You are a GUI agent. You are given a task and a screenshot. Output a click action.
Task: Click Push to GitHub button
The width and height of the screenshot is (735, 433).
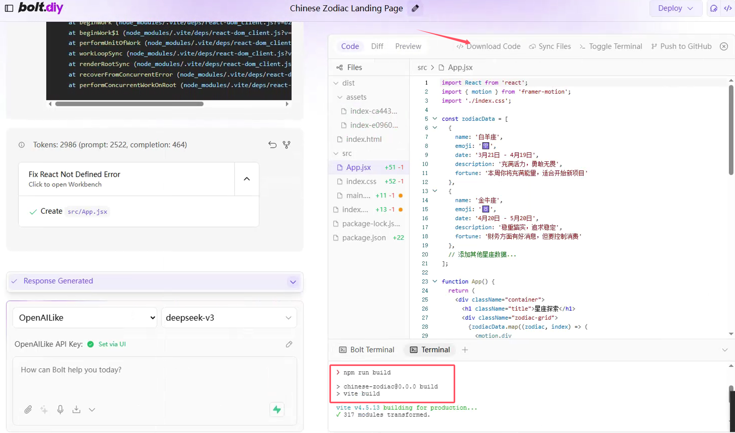[x=681, y=46]
